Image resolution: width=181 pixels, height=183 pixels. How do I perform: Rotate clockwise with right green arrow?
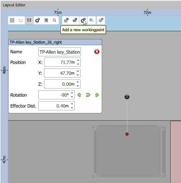(x=97, y=95)
